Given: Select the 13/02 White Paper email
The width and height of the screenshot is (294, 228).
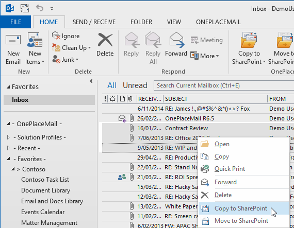Looking at the screenshot, I should tap(150, 206).
